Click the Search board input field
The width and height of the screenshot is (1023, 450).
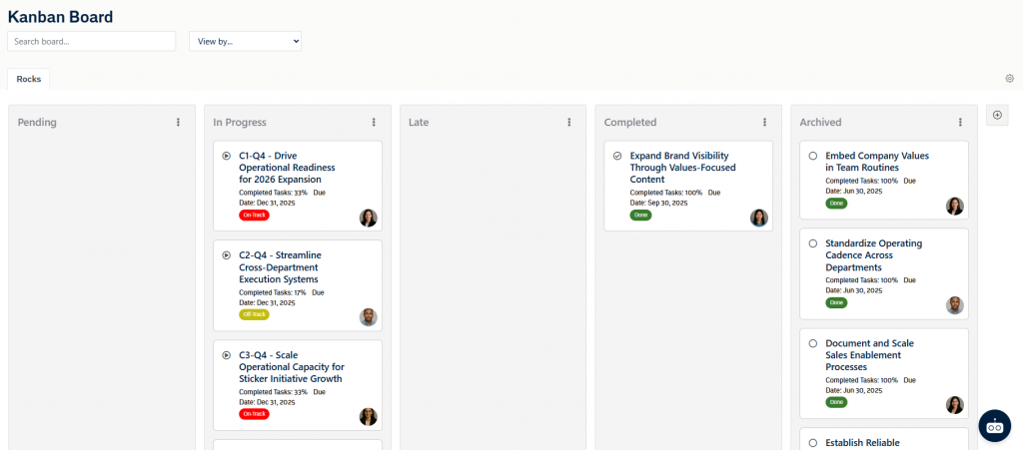[x=91, y=41]
